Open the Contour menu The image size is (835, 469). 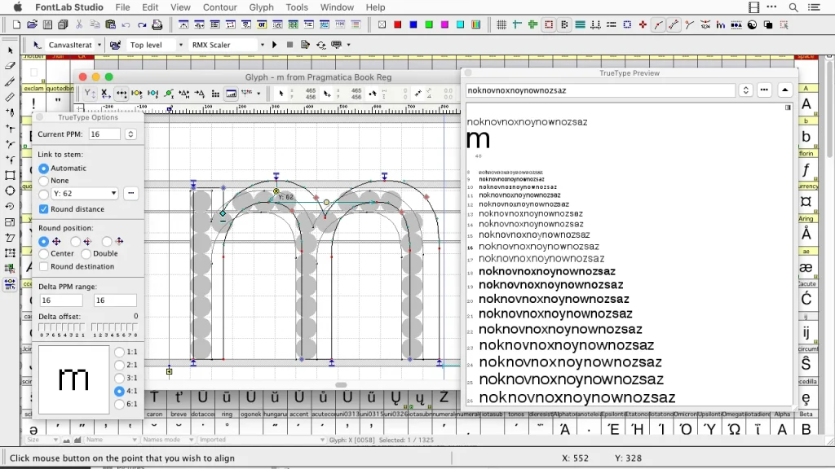pyautogui.click(x=219, y=7)
